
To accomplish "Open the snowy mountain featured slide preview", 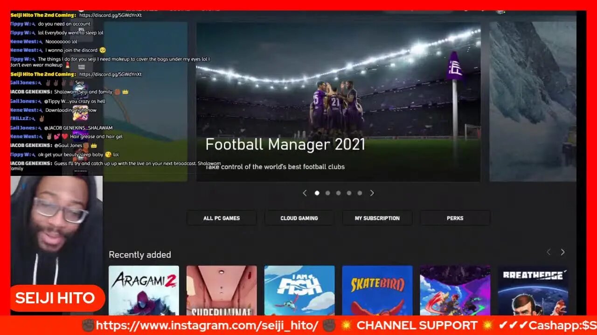I will pos(533,101).
